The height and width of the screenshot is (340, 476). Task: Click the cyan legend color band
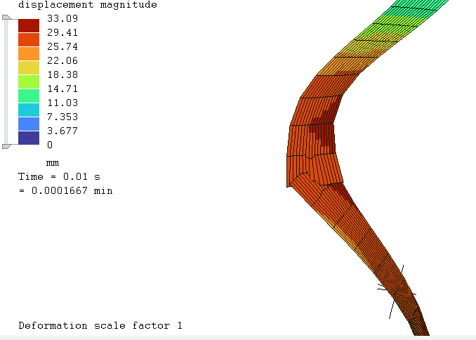[x=29, y=110]
